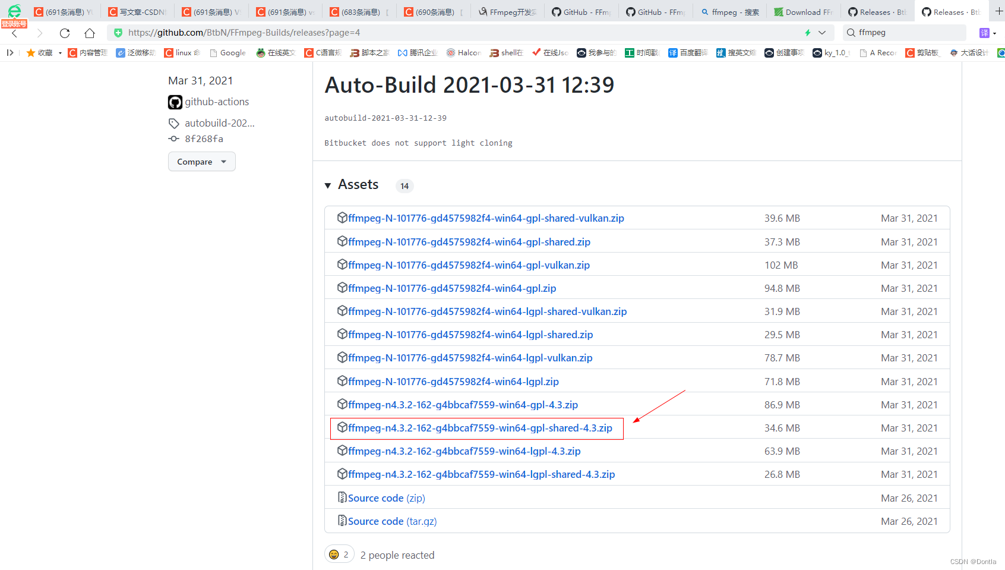Expand the bookmarks sidebar toggle icon
Viewport: 1005px width, 570px height.
(10, 53)
